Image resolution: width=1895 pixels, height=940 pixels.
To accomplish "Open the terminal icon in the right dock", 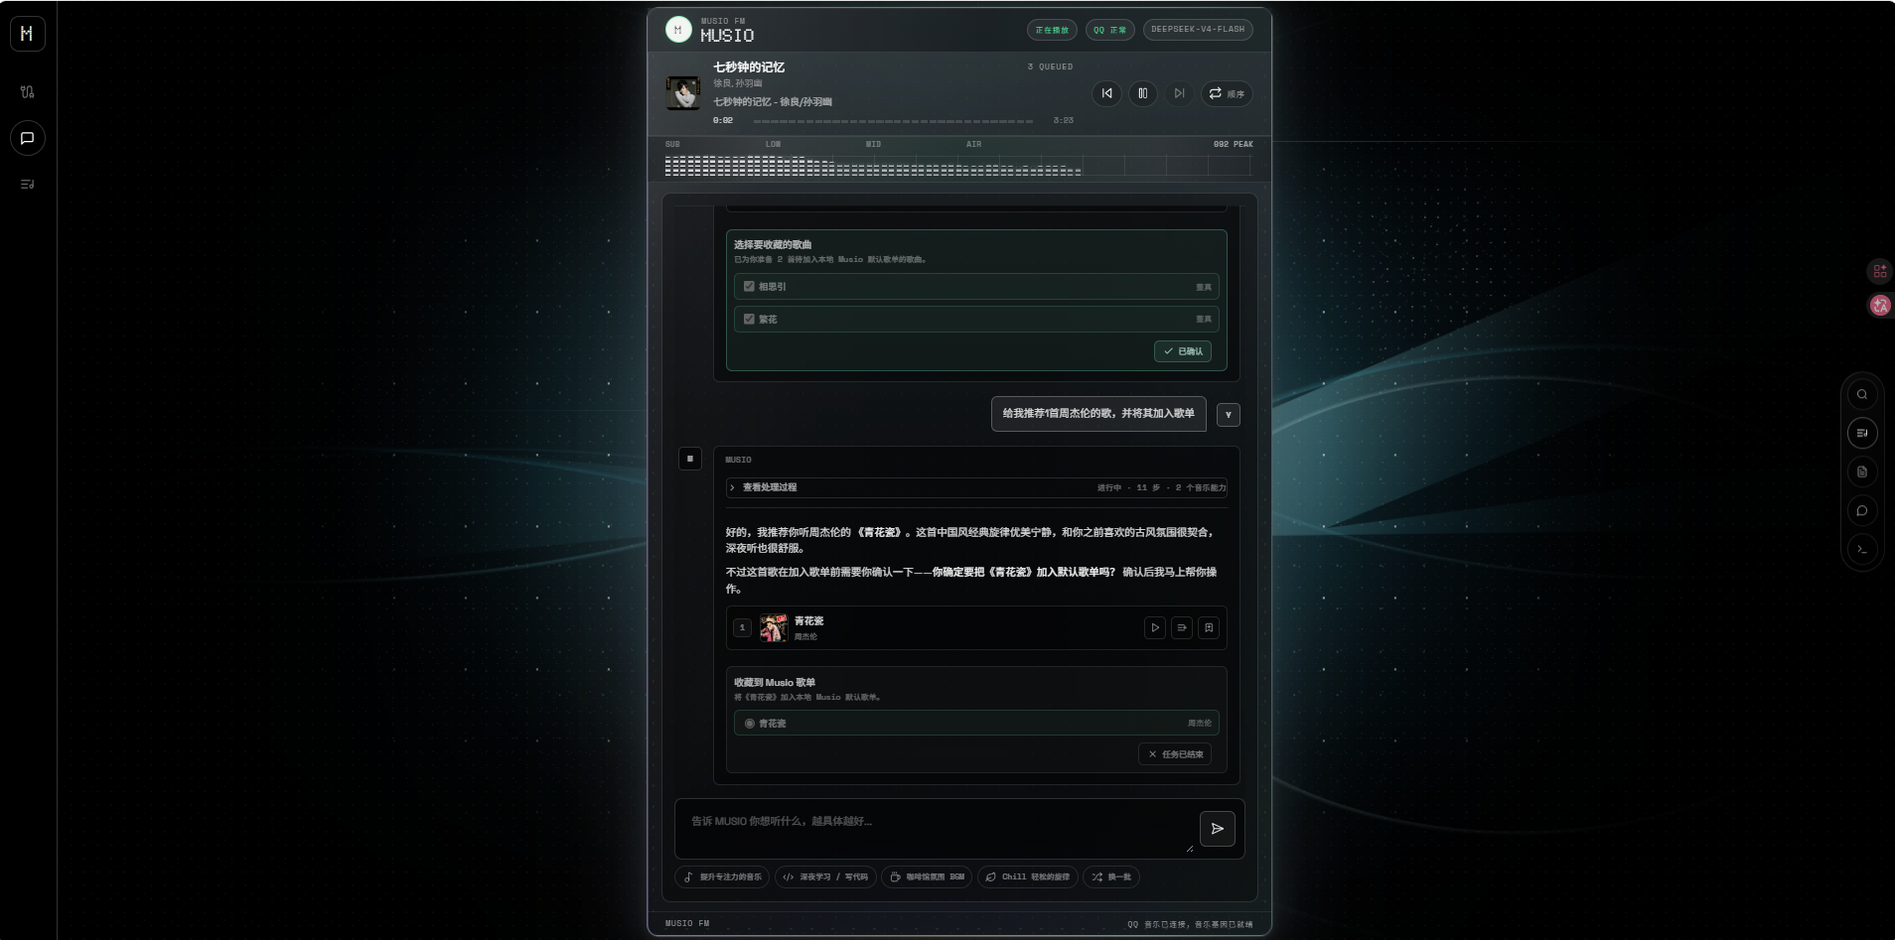I will click(x=1862, y=549).
